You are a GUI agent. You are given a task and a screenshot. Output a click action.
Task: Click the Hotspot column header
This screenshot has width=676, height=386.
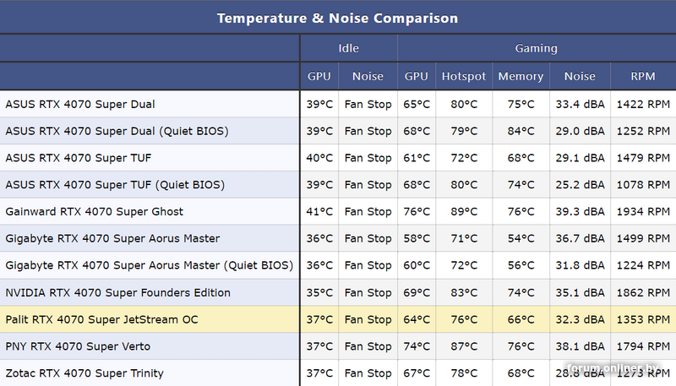464,76
